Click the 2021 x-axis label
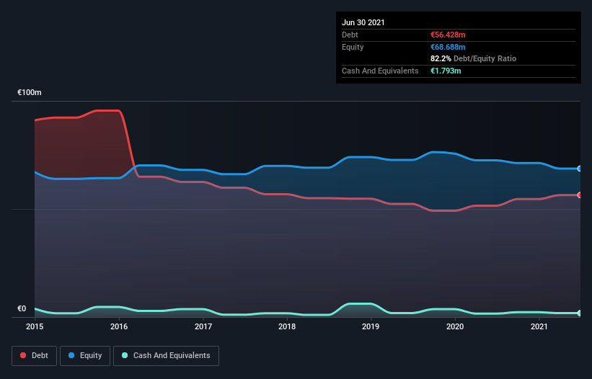592x379 pixels. click(x=539, y=326)
